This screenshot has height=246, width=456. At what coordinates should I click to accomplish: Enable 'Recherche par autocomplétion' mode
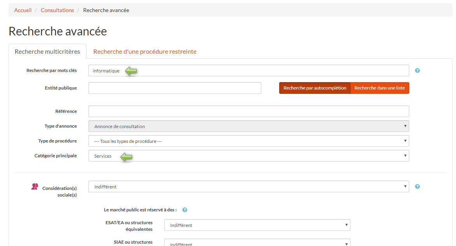[315, 88]
